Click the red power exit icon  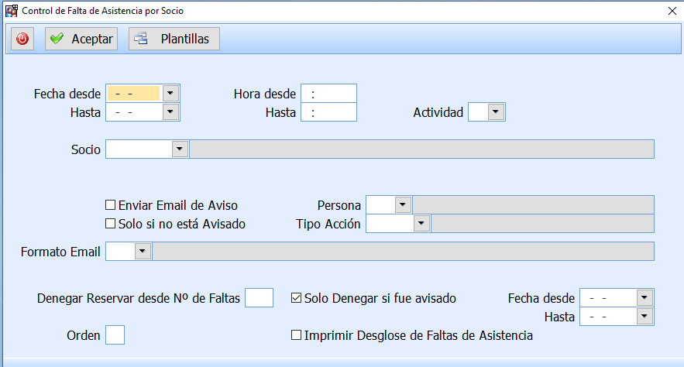pos(22,39)
